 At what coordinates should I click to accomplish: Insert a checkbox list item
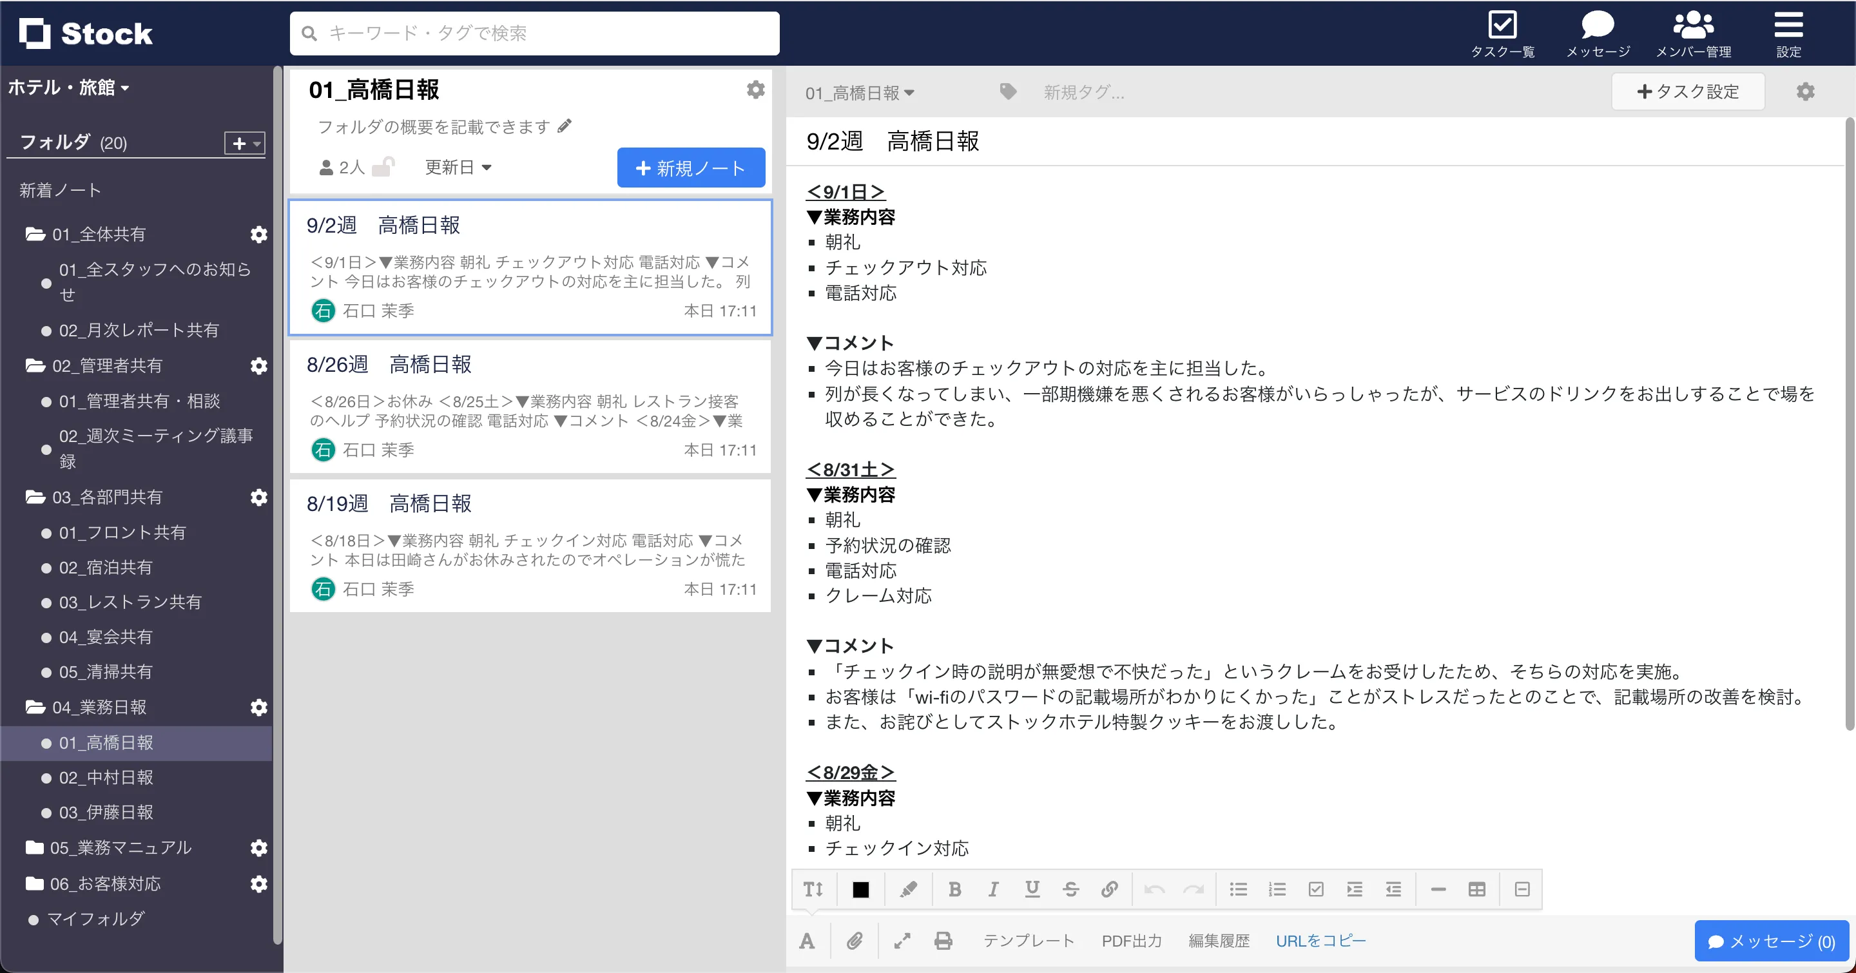point(1315,889)
